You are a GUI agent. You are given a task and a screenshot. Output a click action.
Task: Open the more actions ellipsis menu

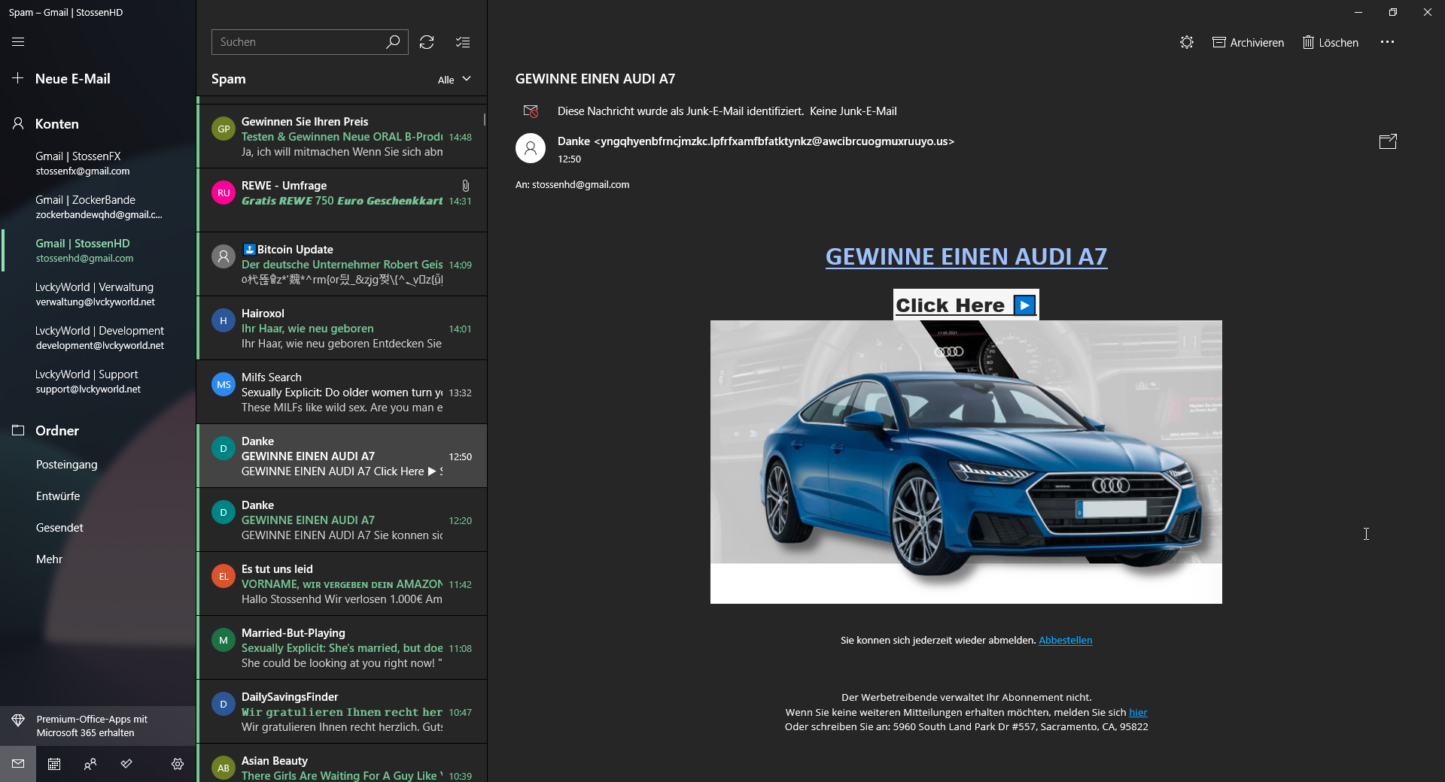coord(1387,42)
